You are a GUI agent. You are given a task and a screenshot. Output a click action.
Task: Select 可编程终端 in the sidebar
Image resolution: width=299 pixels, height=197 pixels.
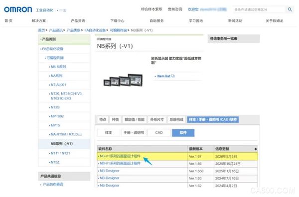point(55,58)
